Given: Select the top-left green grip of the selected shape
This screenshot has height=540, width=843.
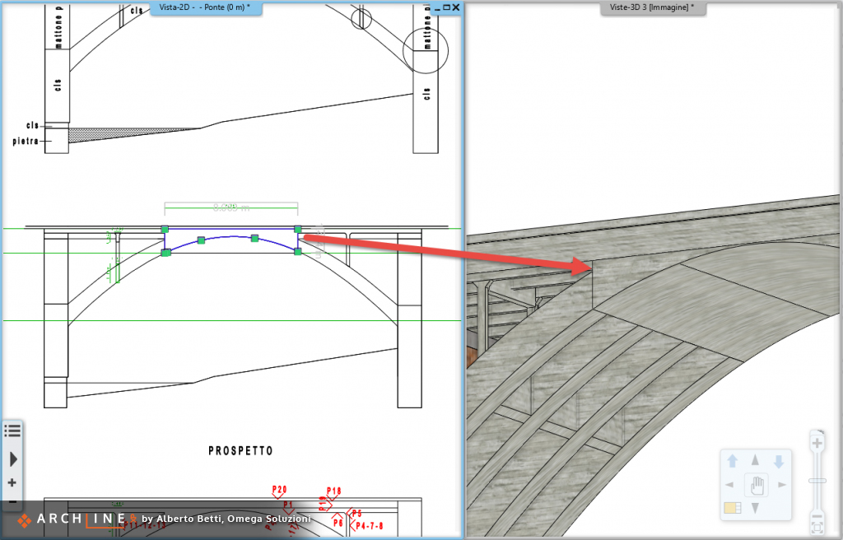Looking at the screenshot, I should click(165, 229).
